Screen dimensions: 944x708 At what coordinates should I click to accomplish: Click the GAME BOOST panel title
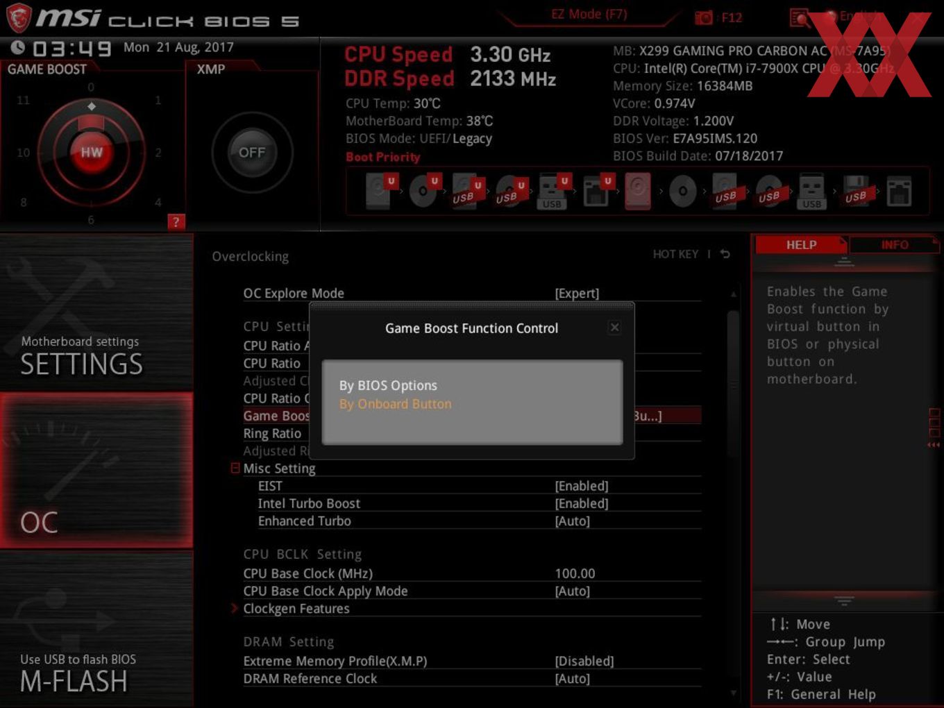pos(47,69)
